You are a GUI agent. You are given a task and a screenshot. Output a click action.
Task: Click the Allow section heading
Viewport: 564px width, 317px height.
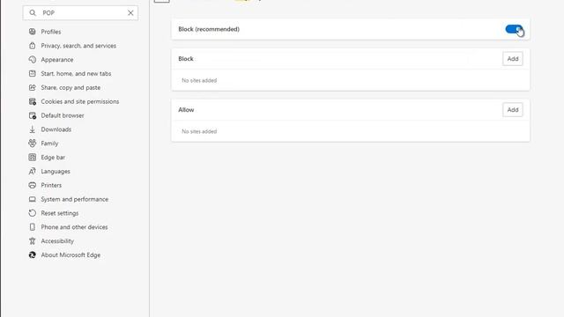click(x=186, y=109)
